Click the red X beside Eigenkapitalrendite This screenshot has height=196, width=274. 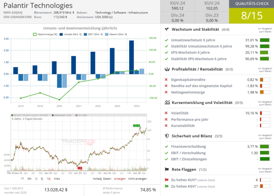pyautogui.click(x=166, y=79)
